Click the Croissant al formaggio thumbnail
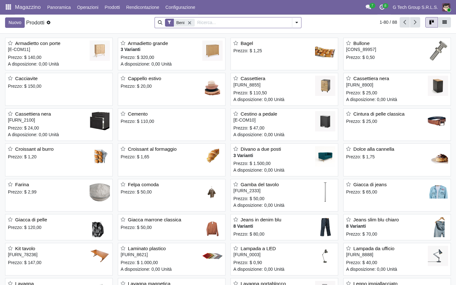 (212, 156)
